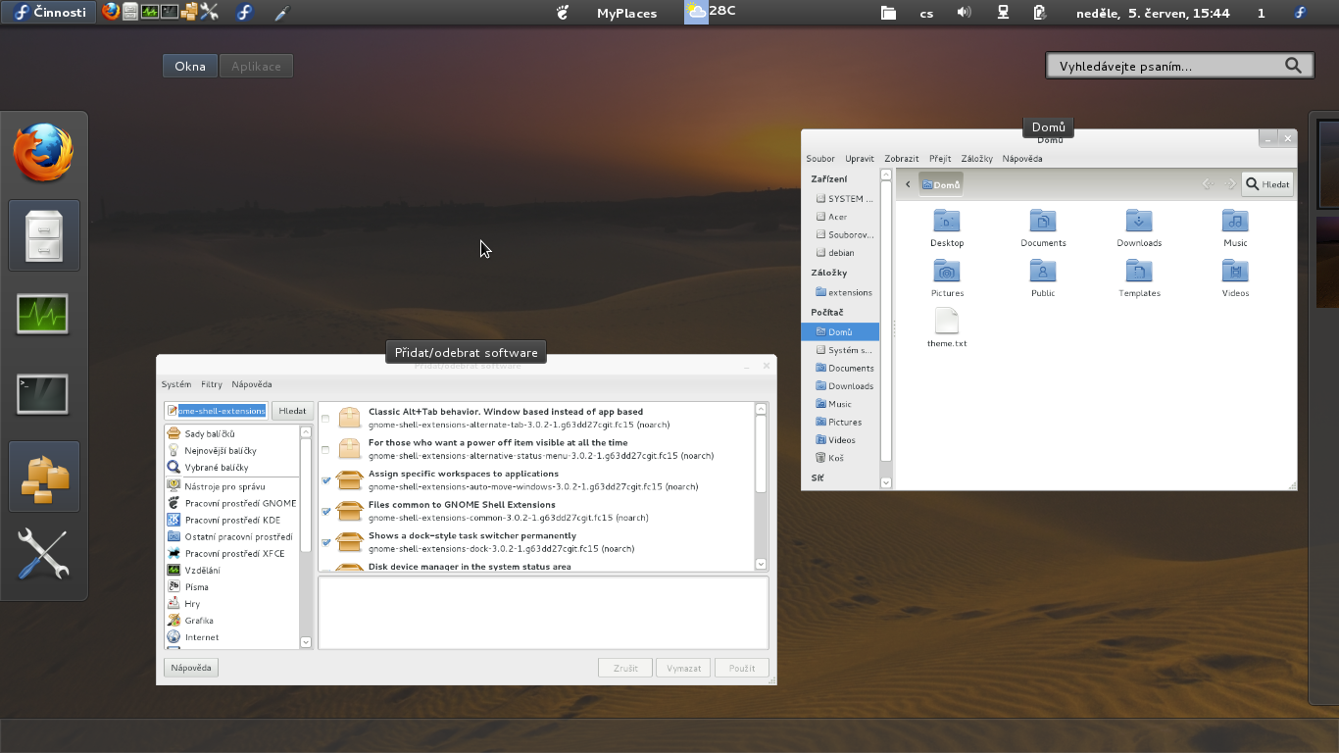Uncheck the dock extension package checkbox

point(326,542)
